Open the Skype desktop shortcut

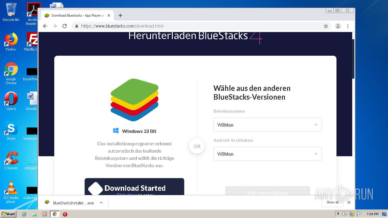point(11,131)
